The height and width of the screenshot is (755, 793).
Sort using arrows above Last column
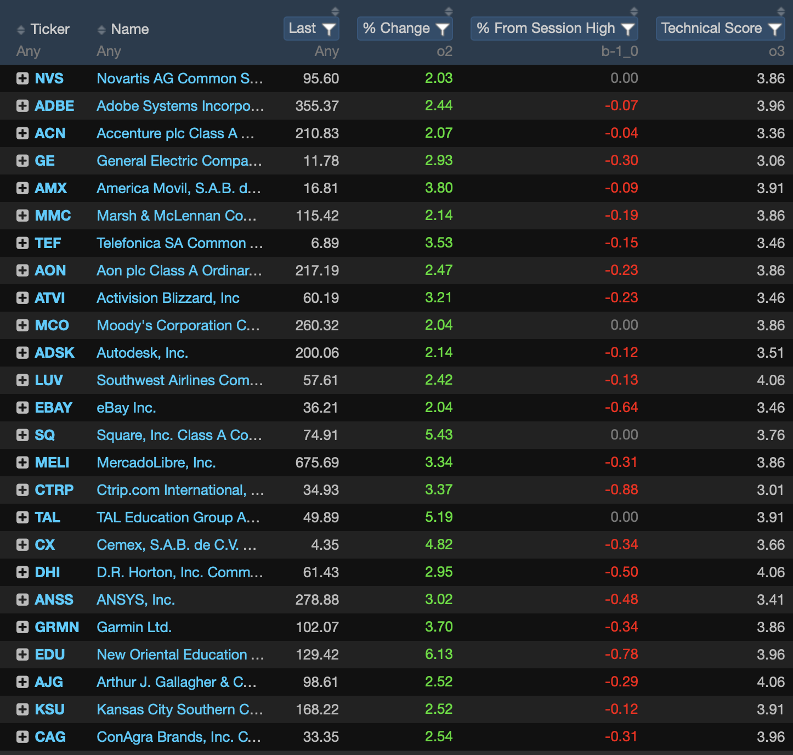tap(335, 11)
